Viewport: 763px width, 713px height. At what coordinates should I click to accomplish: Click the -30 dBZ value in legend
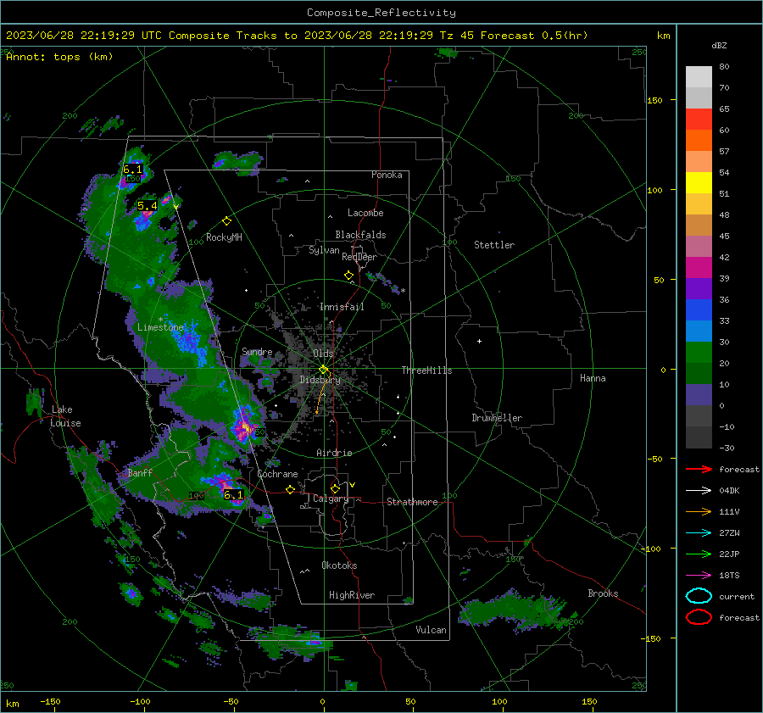(727, 448)
